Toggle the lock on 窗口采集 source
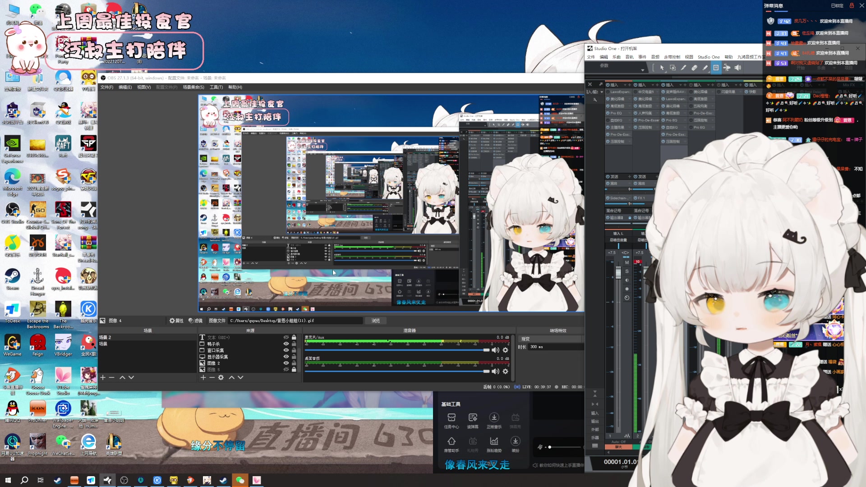This screenshot has height=487, width=866. tap(294, 350)
